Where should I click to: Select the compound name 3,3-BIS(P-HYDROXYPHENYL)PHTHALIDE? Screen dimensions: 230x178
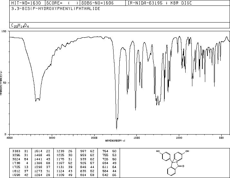tap(56, 8)
